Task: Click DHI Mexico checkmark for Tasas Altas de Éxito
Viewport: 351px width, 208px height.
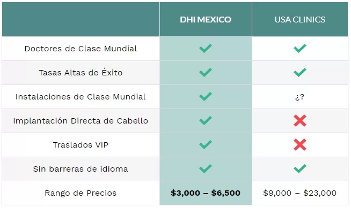Action: [206, 73]
